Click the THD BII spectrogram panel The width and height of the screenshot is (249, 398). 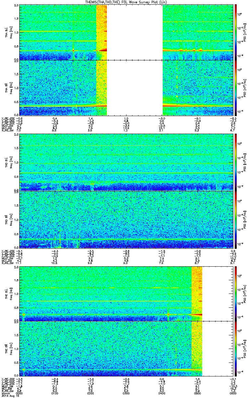(x=126, y=220)
